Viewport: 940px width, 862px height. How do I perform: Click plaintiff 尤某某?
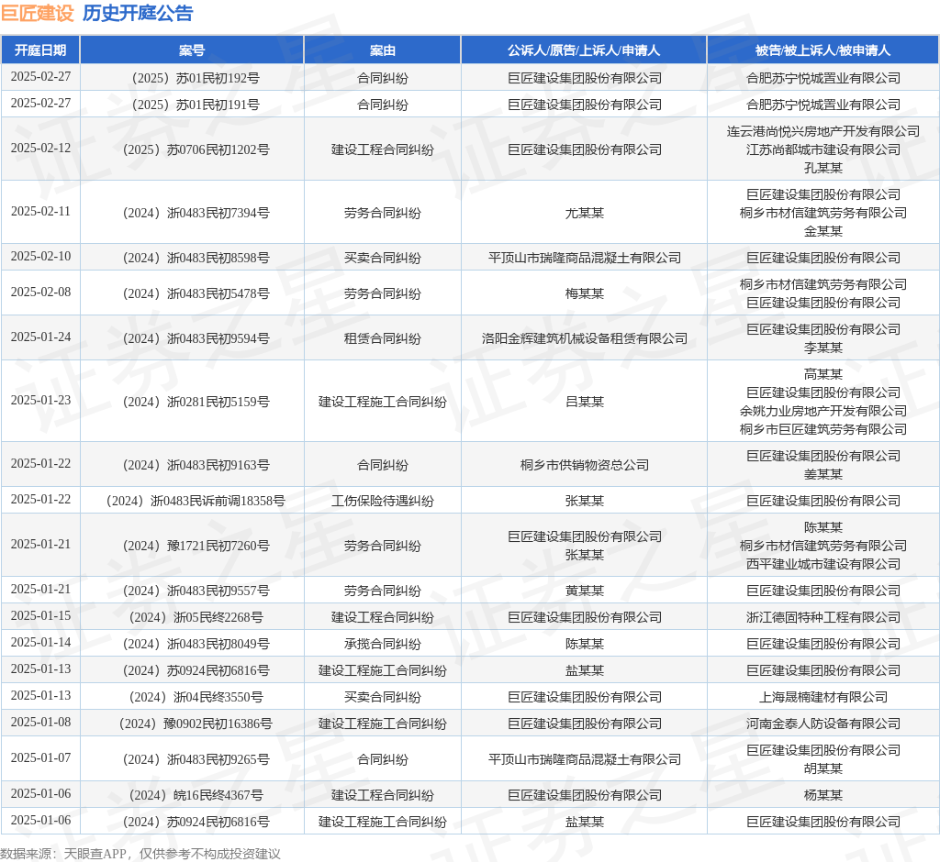[585, 214]
